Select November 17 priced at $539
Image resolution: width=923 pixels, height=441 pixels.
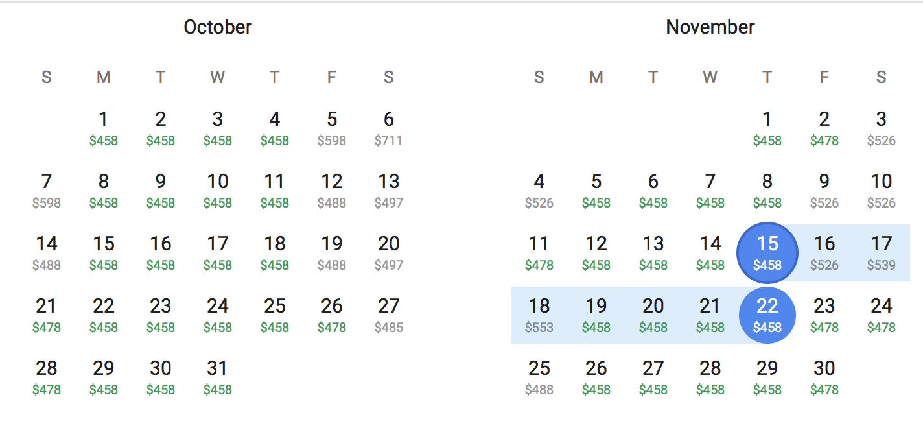coord(881,253)
